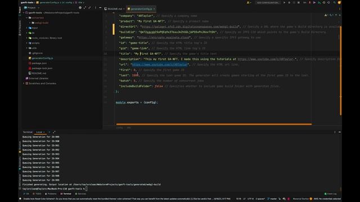
Task: Hide the Project tool window
Action: [x=100, y=7]
